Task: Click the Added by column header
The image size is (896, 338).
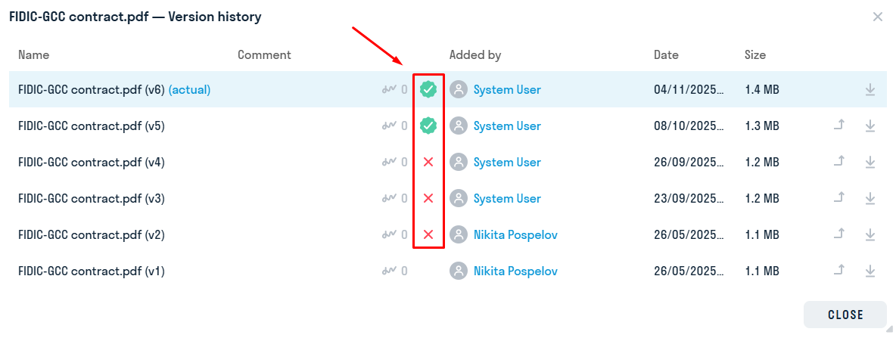Action: coord(474,54)
